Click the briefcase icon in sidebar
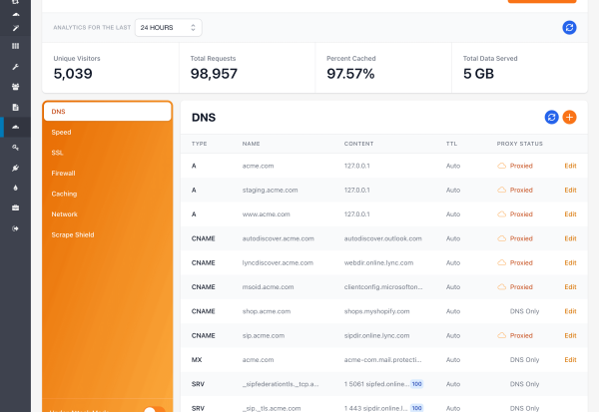The height and width of the screenshot is (412, 599). tap(15, 207)
